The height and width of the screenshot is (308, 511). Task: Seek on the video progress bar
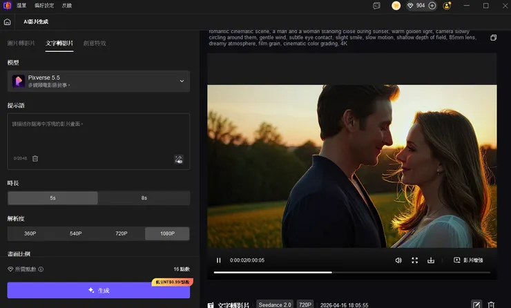(352, 272)
